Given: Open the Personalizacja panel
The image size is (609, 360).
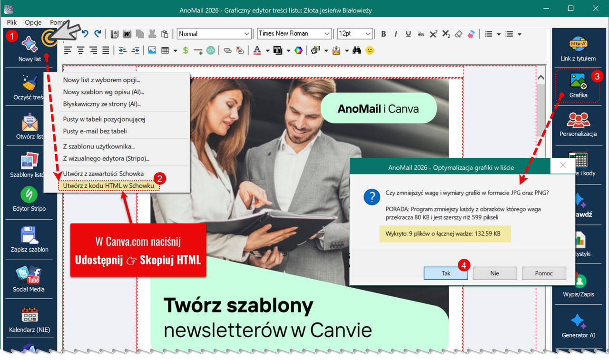Looking at the screenshot, I should pos(578,125).
